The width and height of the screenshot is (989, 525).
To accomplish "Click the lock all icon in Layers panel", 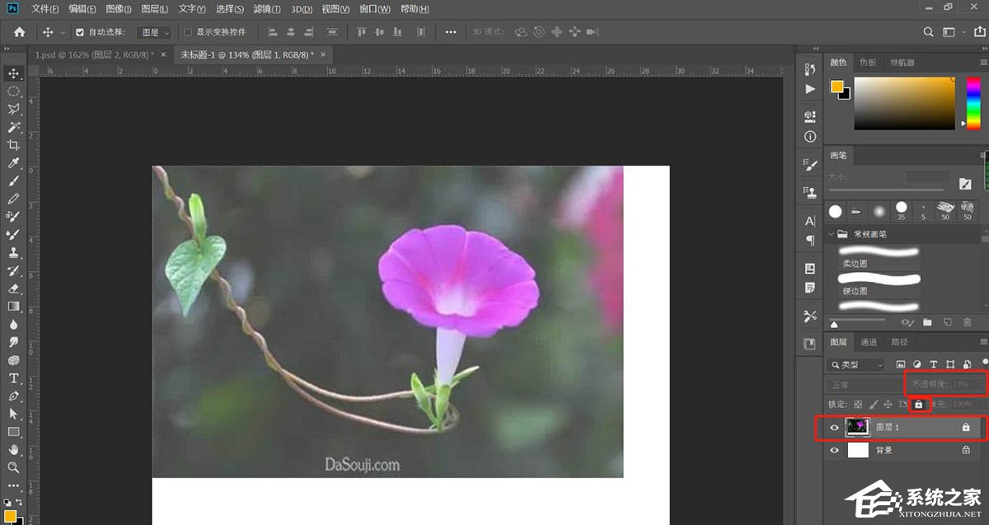I will point(918,405).
